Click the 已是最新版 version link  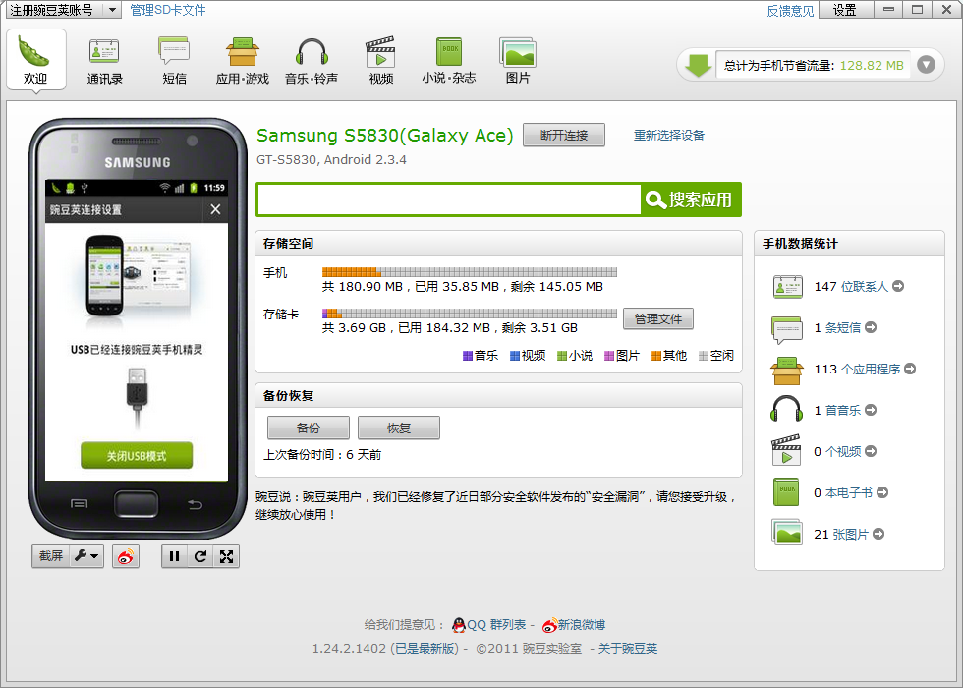pos(426,648)
